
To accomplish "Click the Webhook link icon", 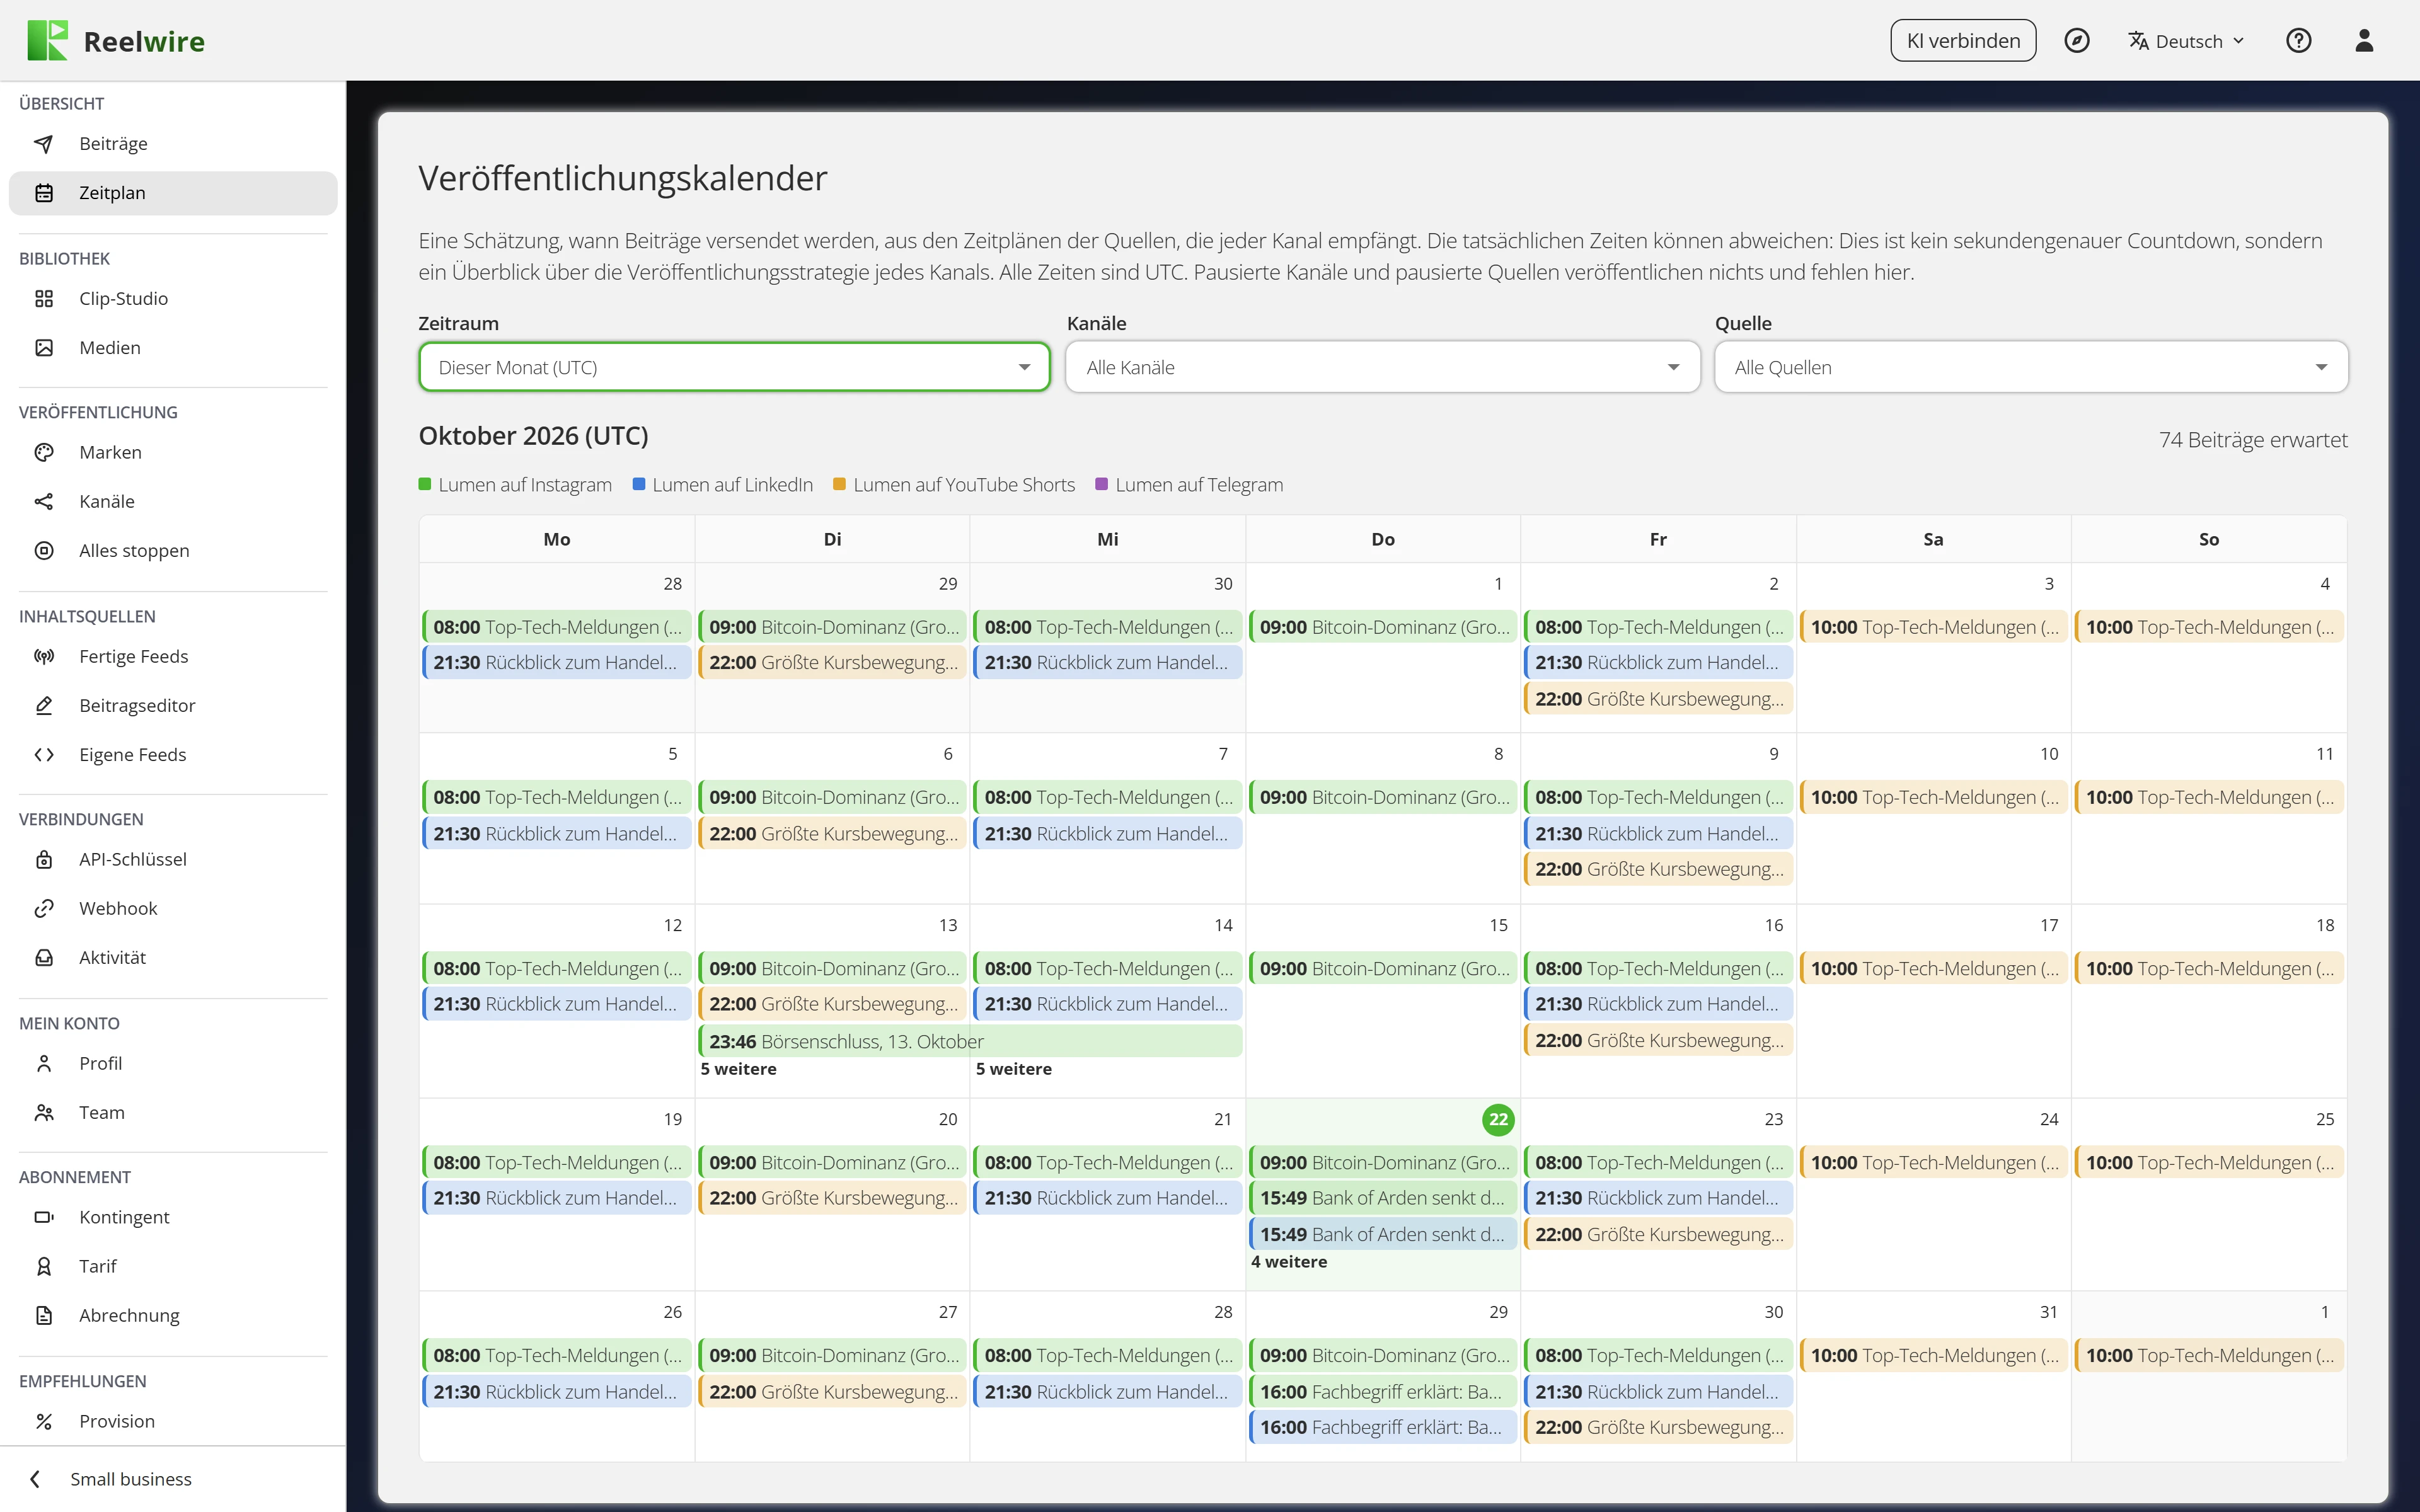I will point(44,908).
